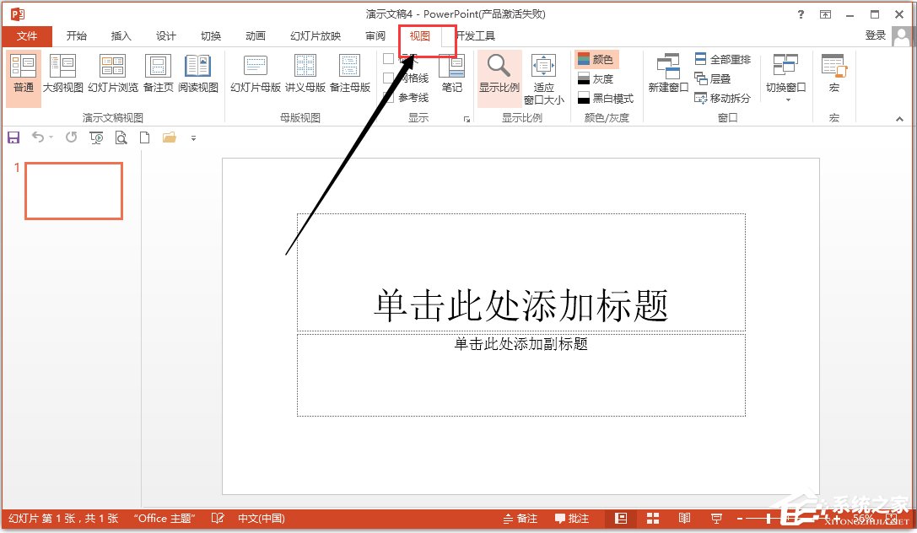Viewport: 917px width, 533px height.
Task: Click "Office 主题" theme text in status bar
Action: click(x=164, y=519)
